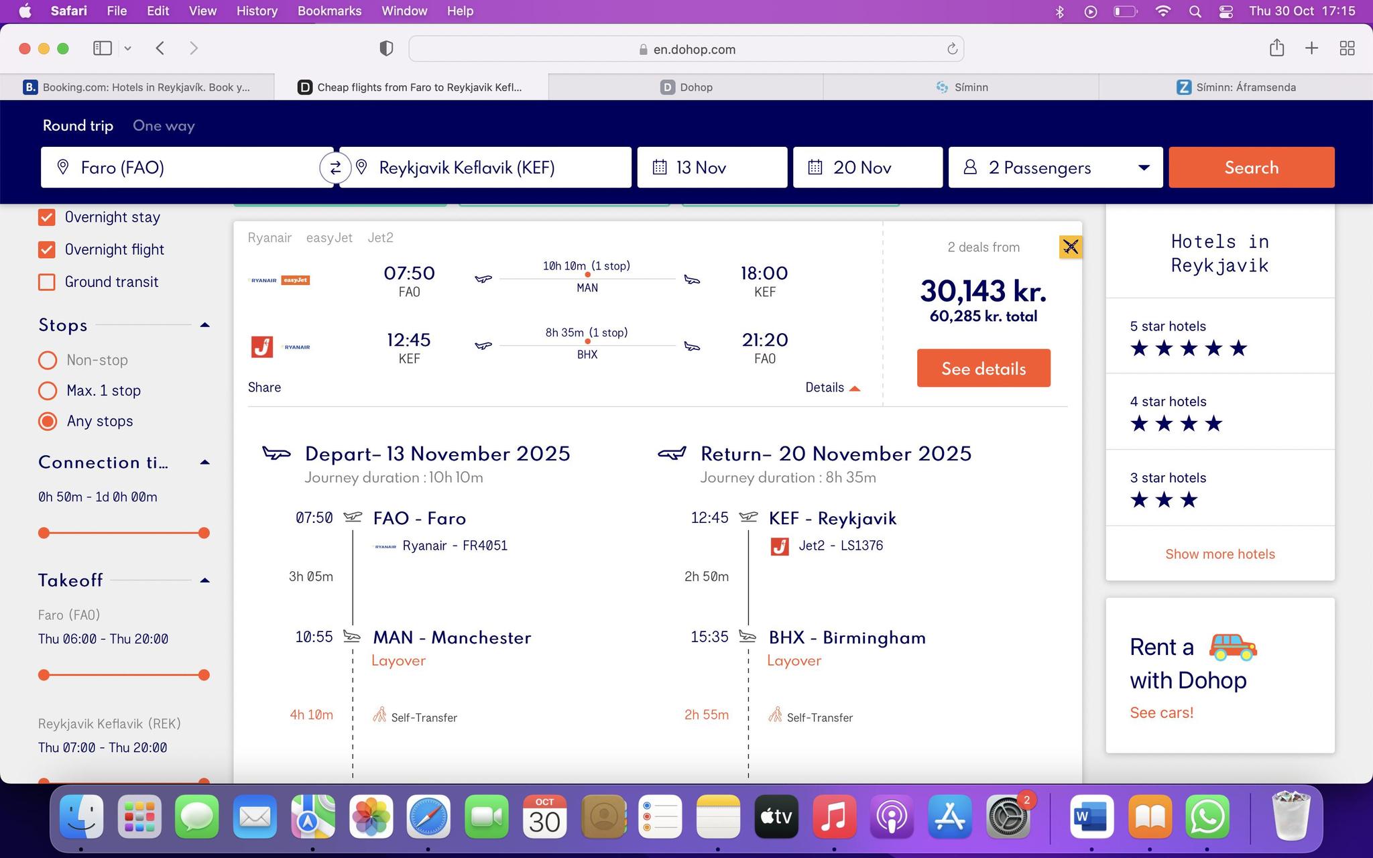Collapse the Stops filter section

pyautogui.click(x=205, y=325)
